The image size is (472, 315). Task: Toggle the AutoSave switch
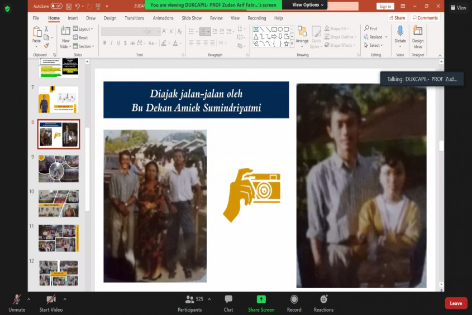56,6
